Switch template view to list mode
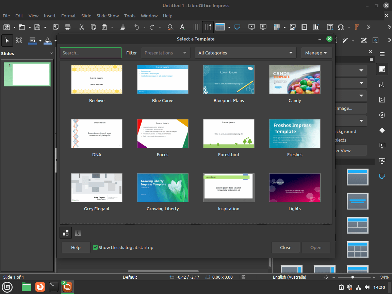The width and height of the screenshot is (392, 294). coord(78,233)
